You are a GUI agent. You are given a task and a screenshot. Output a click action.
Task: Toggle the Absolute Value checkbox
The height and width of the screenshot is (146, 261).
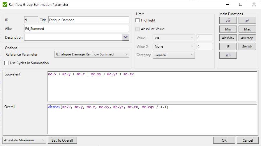point(138,29)
